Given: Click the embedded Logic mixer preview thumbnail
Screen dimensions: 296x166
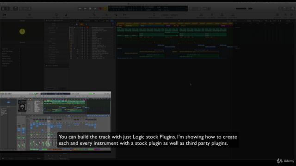Looking at the screenshot, I should (x=55, y=122).
